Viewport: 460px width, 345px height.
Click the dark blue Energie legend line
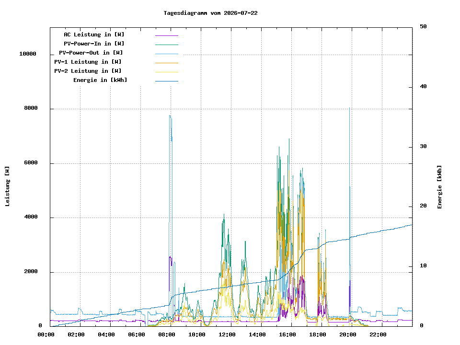click(x=167, y=81)
